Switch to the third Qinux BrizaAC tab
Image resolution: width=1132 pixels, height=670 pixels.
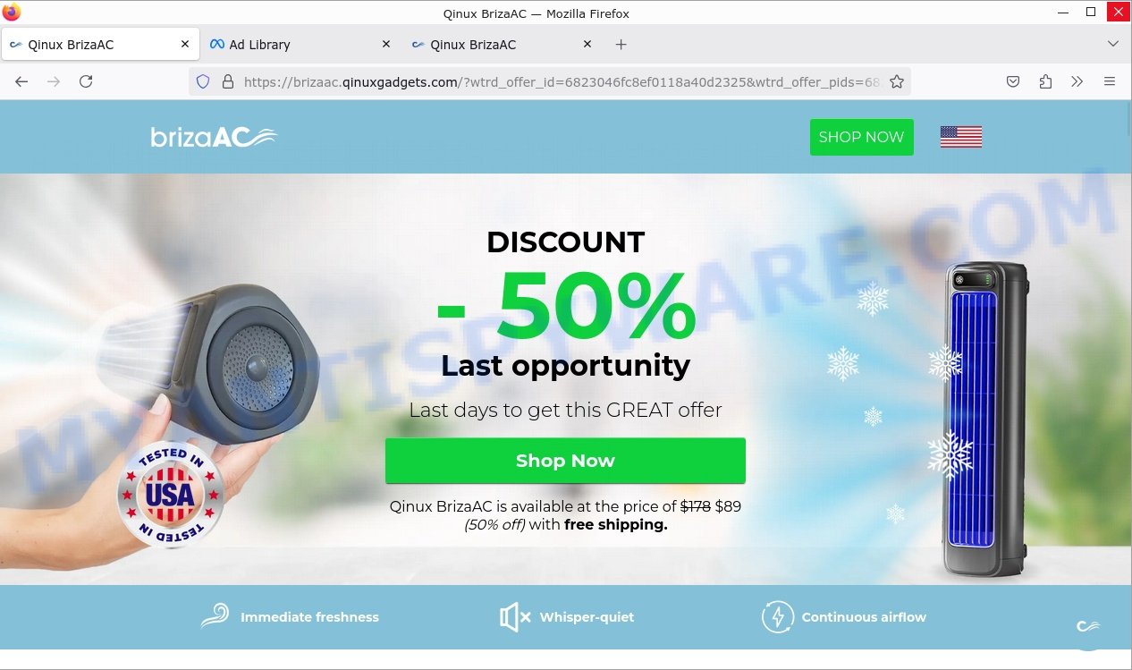pyautogui.click(x=473, y=44)
